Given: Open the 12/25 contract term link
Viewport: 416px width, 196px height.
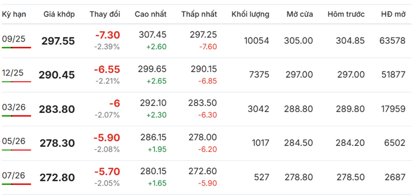Looking at the screenshot, I should click(x=14, y=73).
